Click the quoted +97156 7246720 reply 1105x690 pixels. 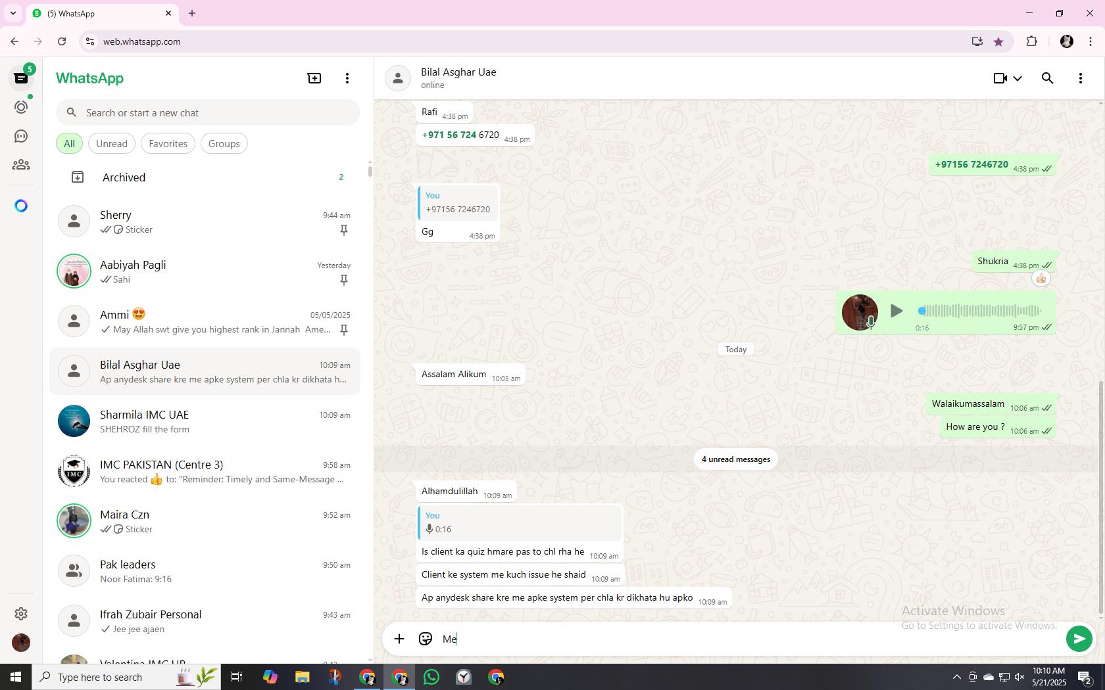point(458,203)
